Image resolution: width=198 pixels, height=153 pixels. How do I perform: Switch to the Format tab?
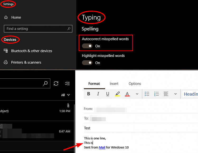click(94, 84)
